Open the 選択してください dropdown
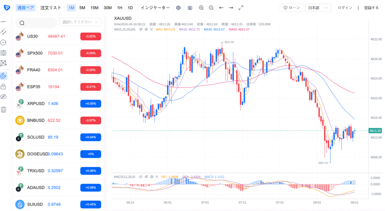The image size is (385, 211). (x=80, y=22)
